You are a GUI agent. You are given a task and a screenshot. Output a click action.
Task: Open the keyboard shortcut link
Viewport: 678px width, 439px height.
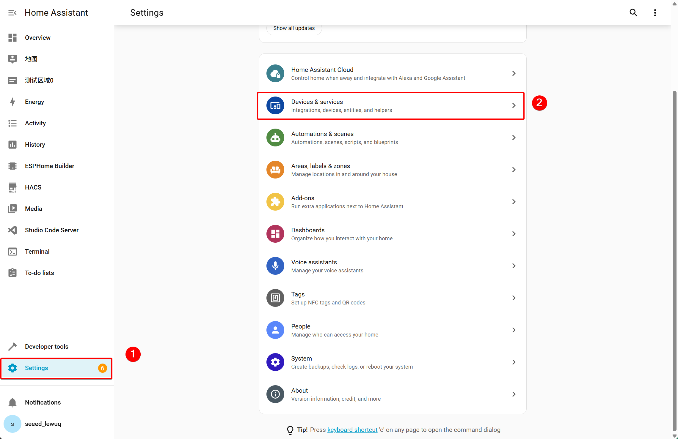coord(352,430)
